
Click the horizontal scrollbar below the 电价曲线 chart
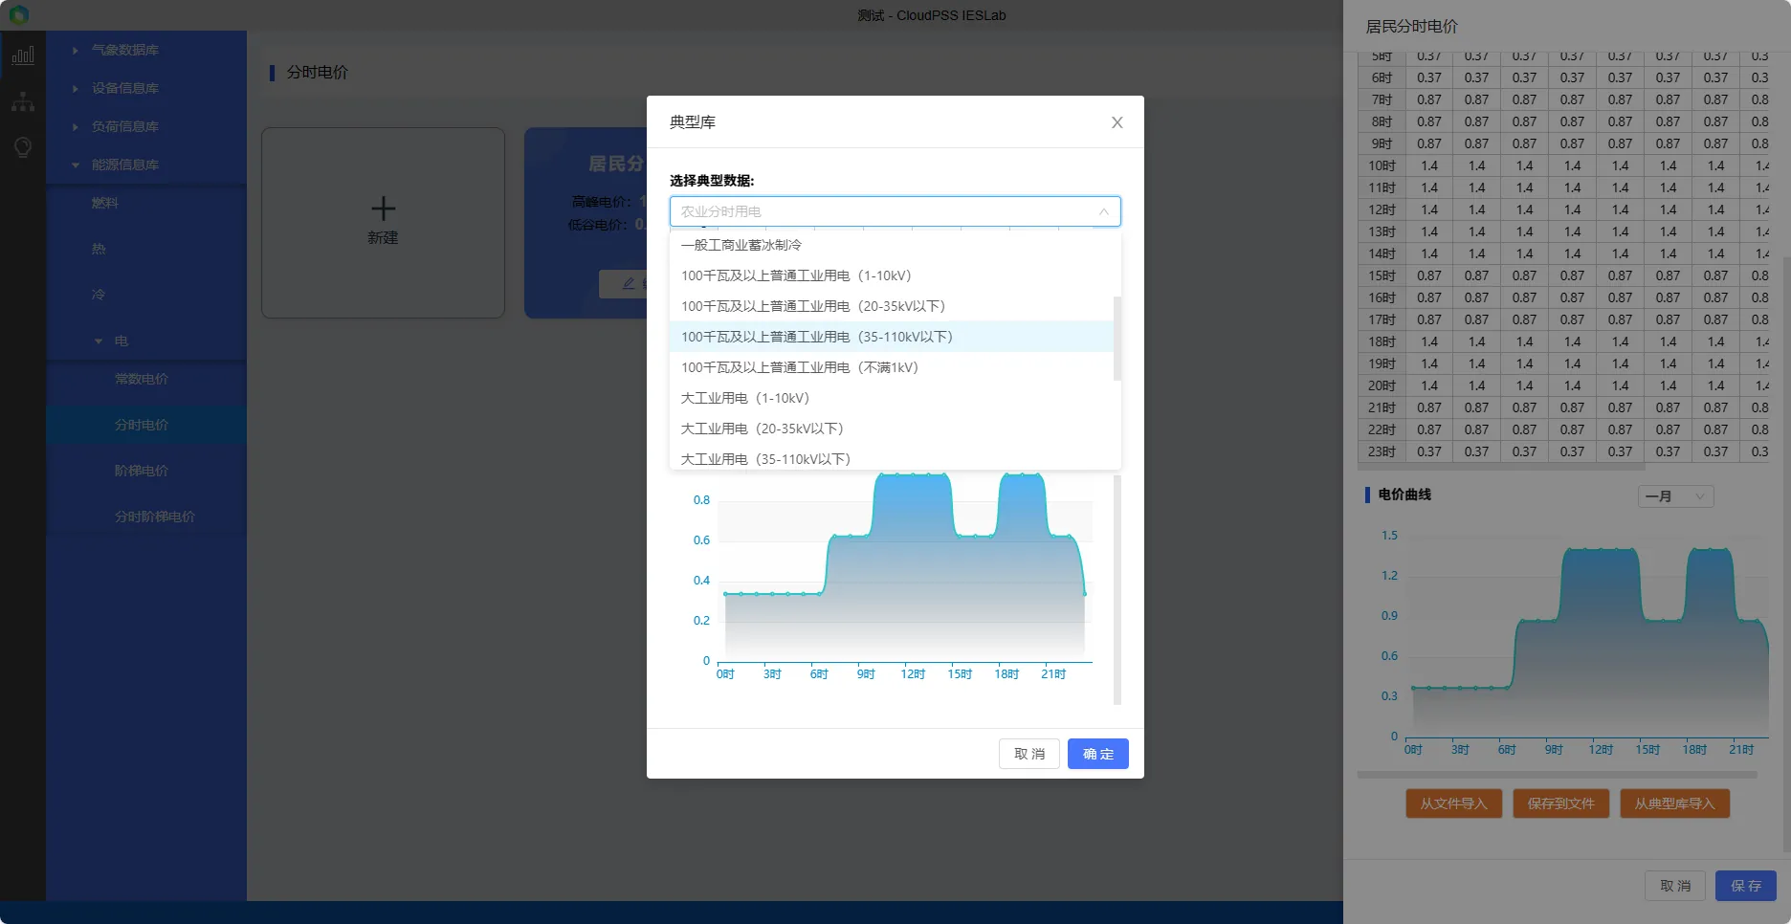(1558, 776)
